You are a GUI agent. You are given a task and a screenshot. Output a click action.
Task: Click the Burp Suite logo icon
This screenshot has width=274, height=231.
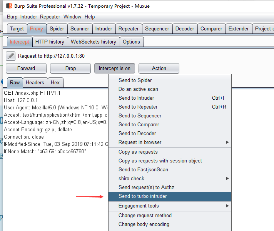click(x=9, y=6)
